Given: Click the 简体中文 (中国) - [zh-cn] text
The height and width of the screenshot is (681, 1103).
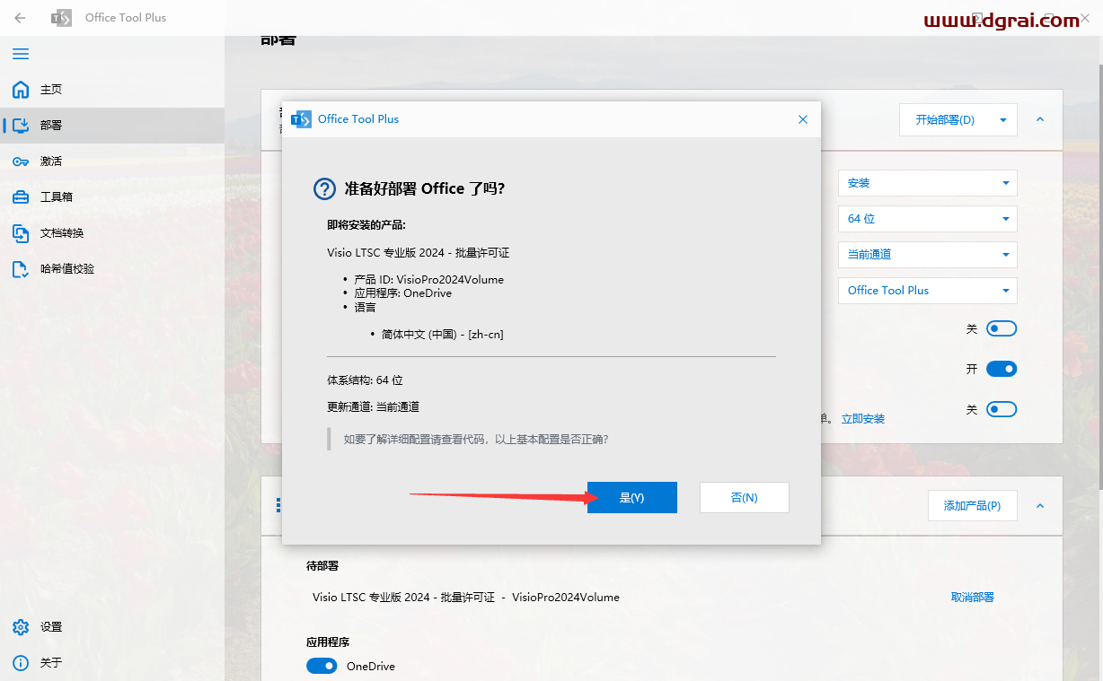Looking at the screenshot, I should pos(442,335).
